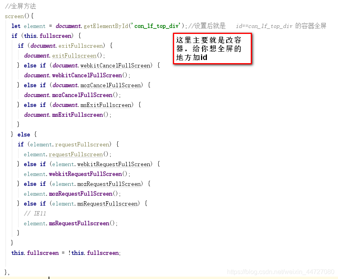Click the 全屏方法 comment at the top
The image size is (338, 279).
21,6
